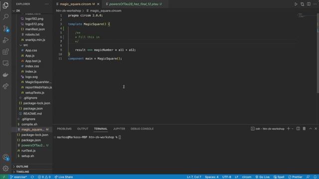Image resolution: width=319 pixels, height=179 pixels.
Task: Click the terminal prompt input
Action: pos(120,137)
